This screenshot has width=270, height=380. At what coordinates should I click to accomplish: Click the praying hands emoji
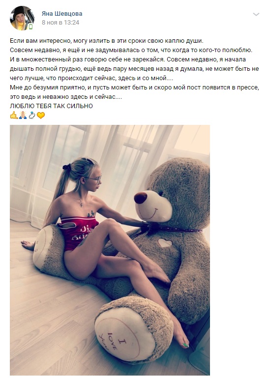(x=23, y=115)
